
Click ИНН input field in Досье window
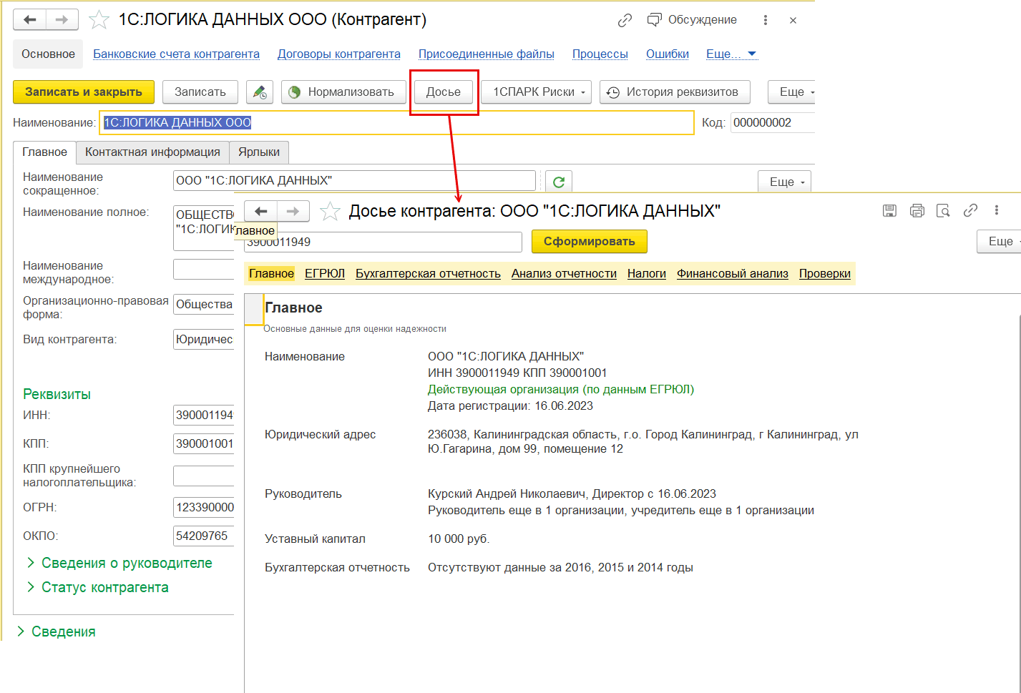pos(383,242)
